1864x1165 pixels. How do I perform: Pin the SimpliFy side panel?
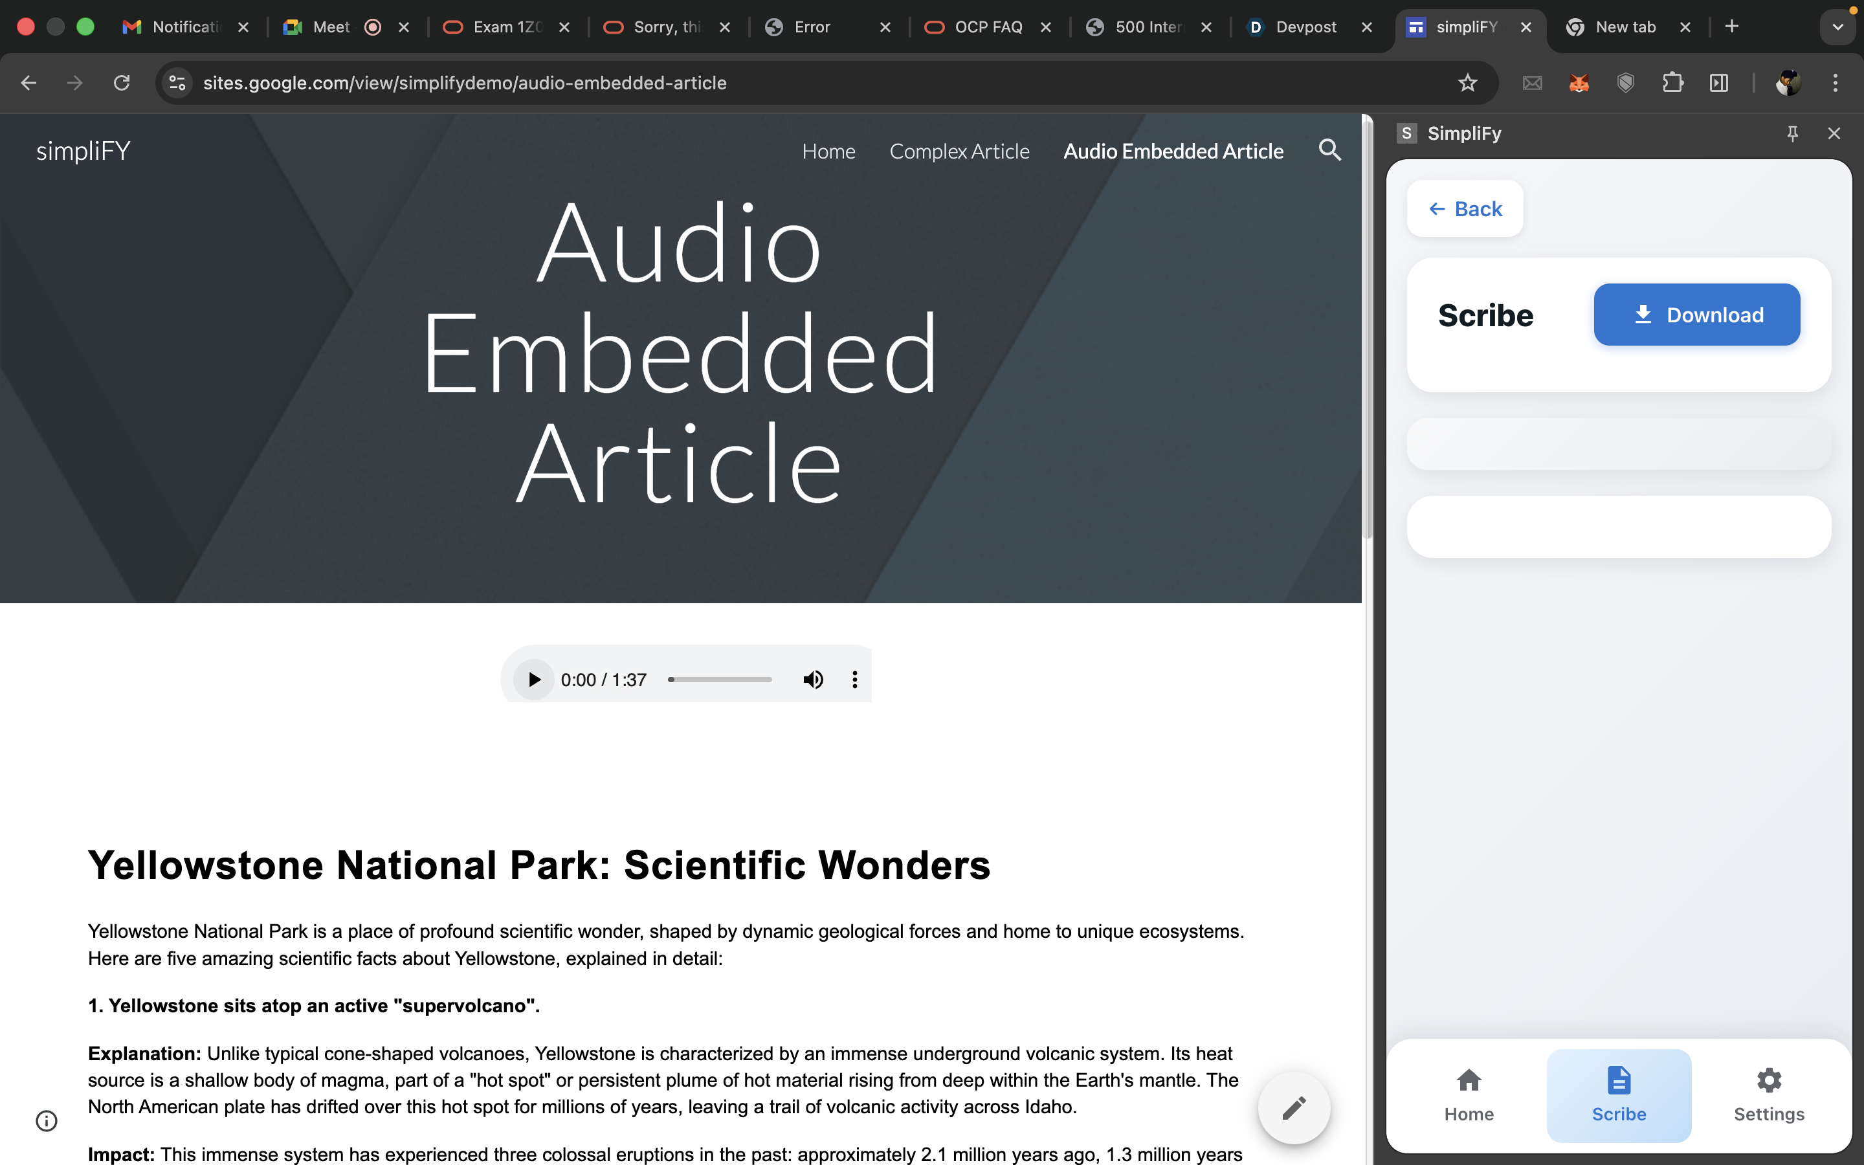click(x=1792, y=133)
